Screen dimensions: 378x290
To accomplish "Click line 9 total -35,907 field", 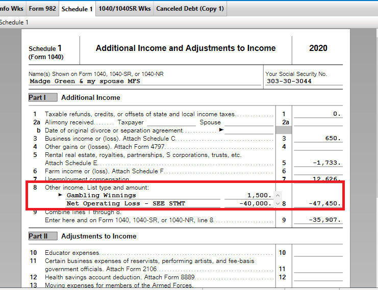I will coord(318,220).
